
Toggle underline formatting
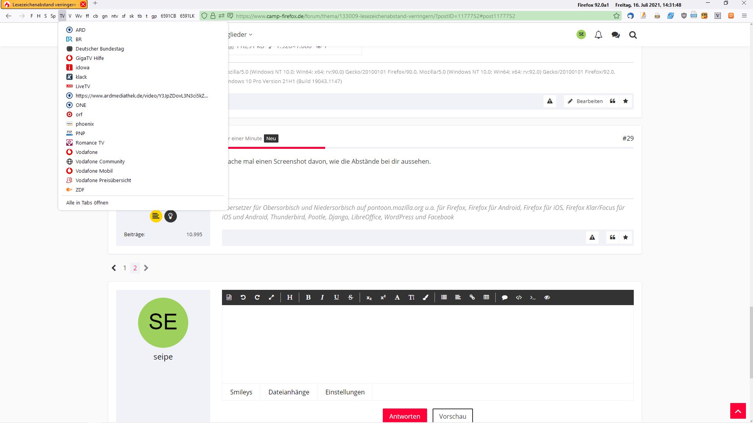click(336, 297)
